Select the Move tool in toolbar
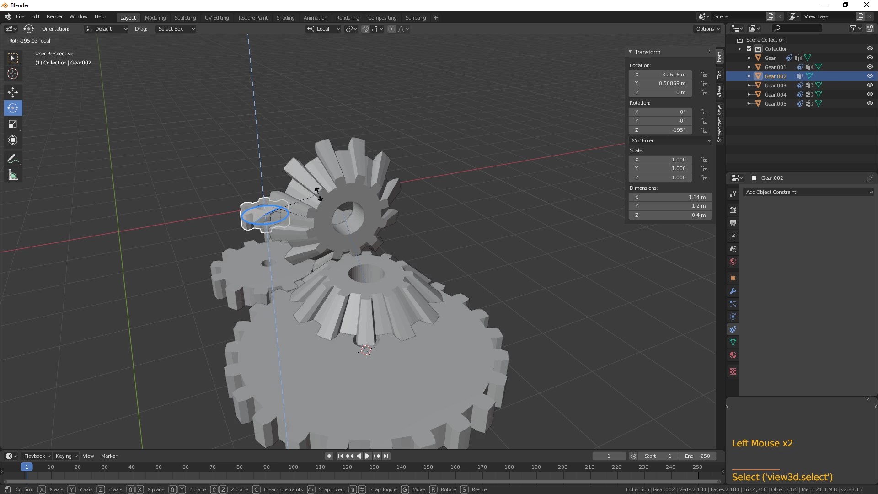 tap(13, 92)
